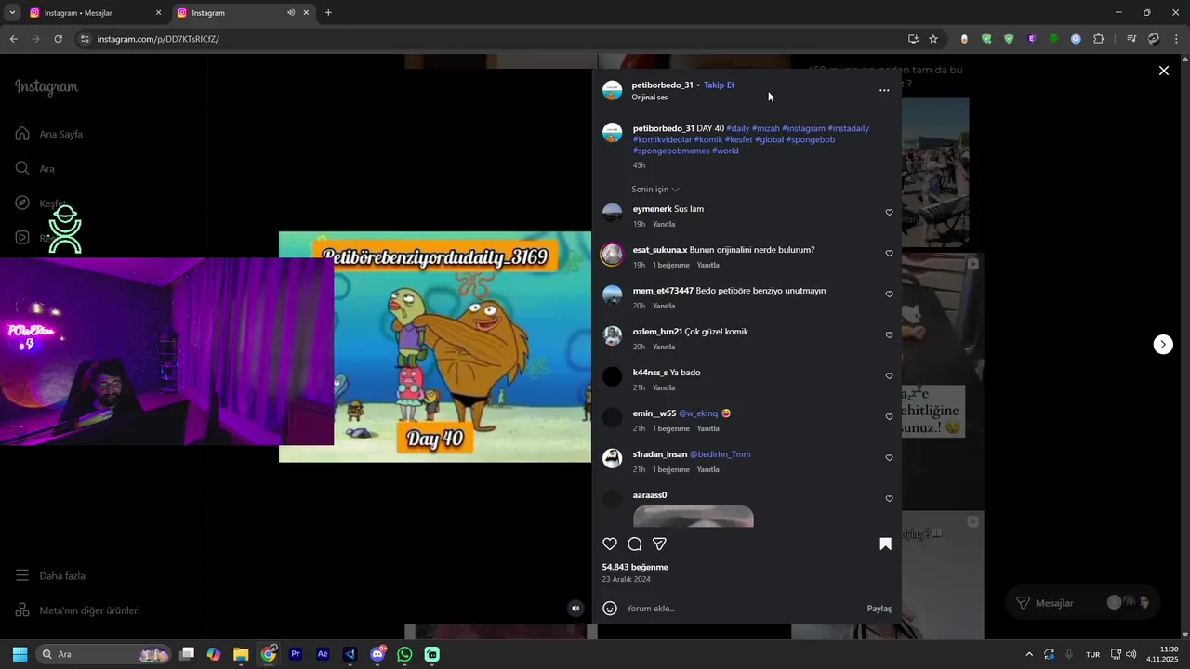
Task: Open the @w_ekinq mention
Action: [x=698, y=413]
